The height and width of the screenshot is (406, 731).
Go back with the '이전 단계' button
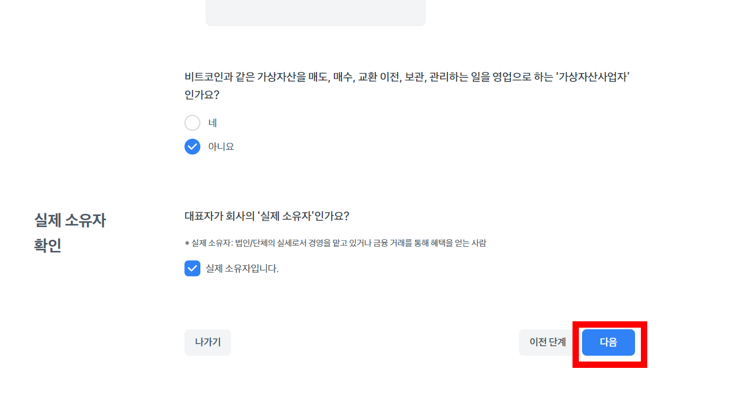(x=548, y=342)
